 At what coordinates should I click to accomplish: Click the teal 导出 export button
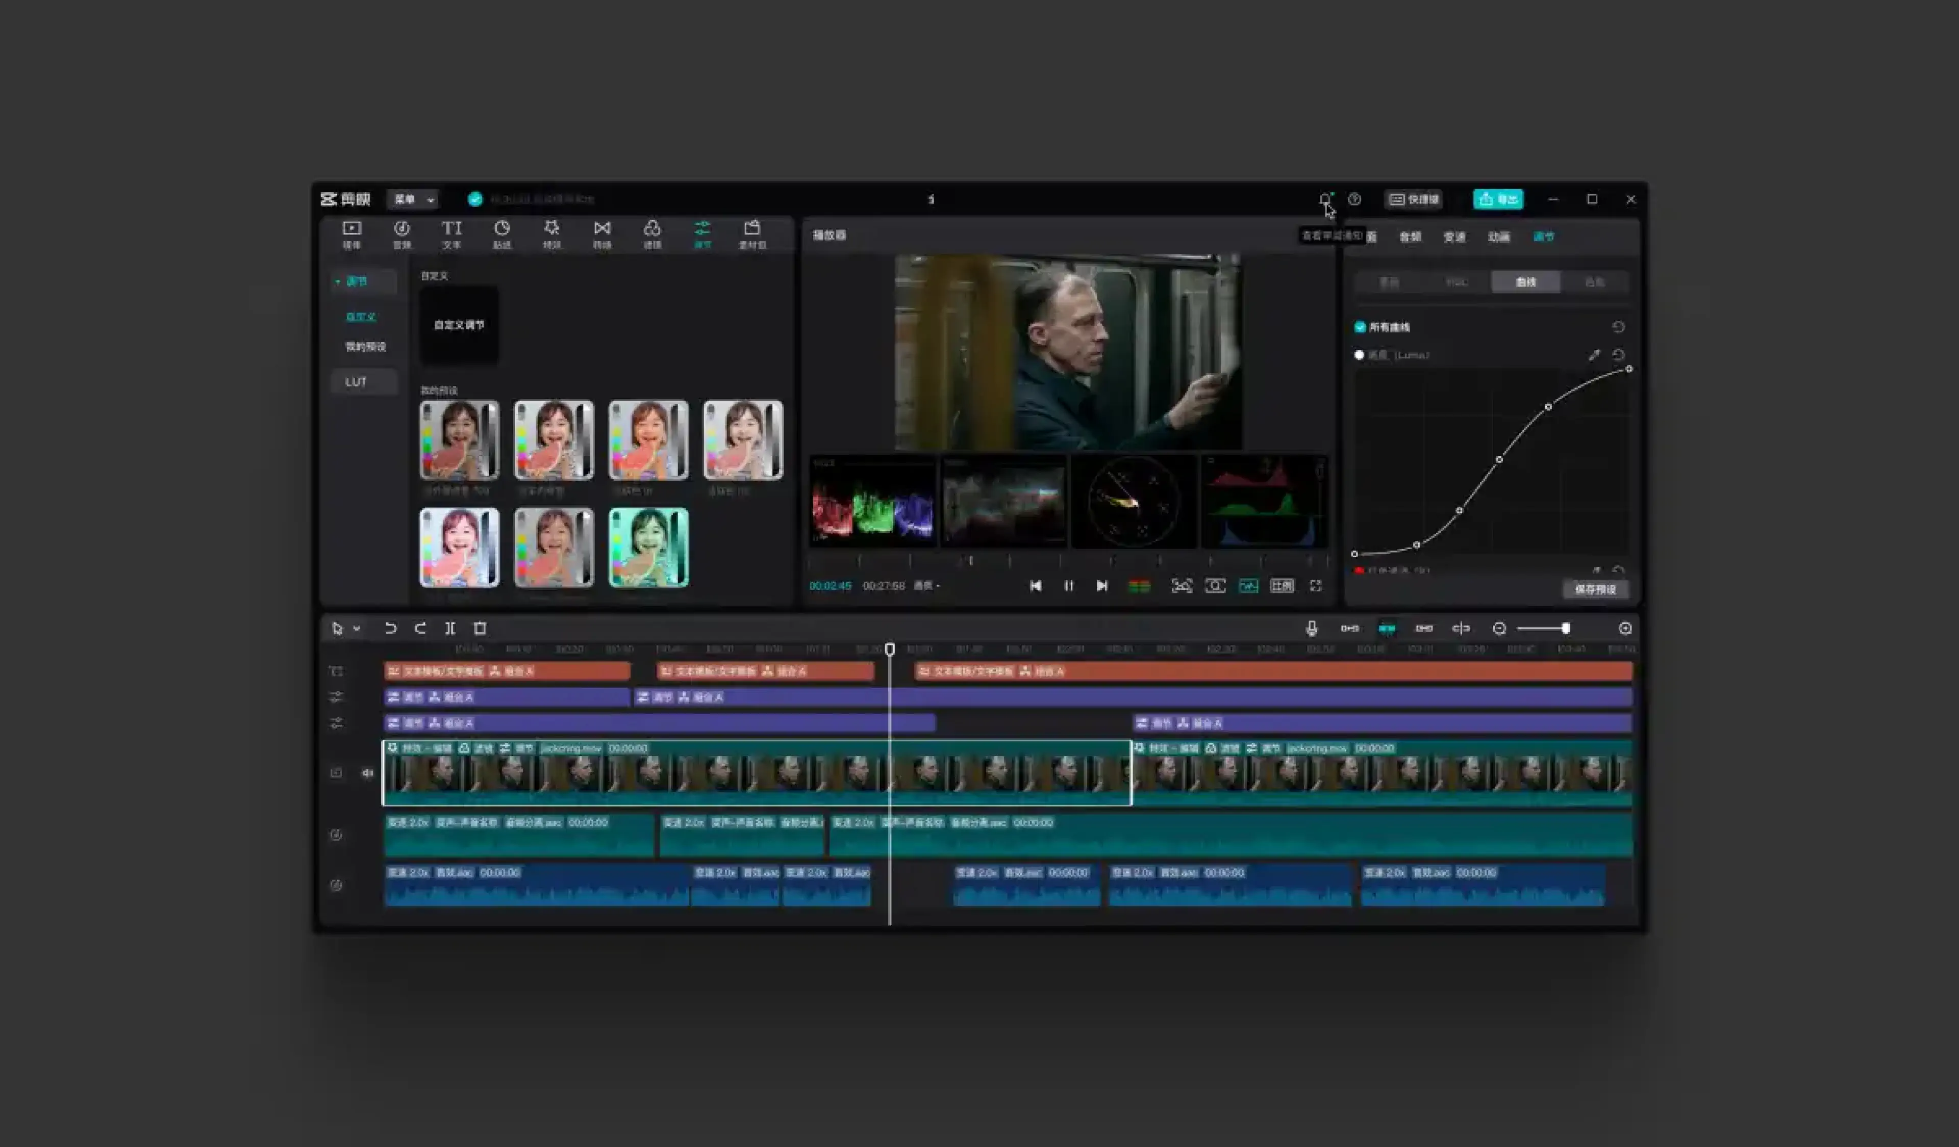click(1498, 200)
